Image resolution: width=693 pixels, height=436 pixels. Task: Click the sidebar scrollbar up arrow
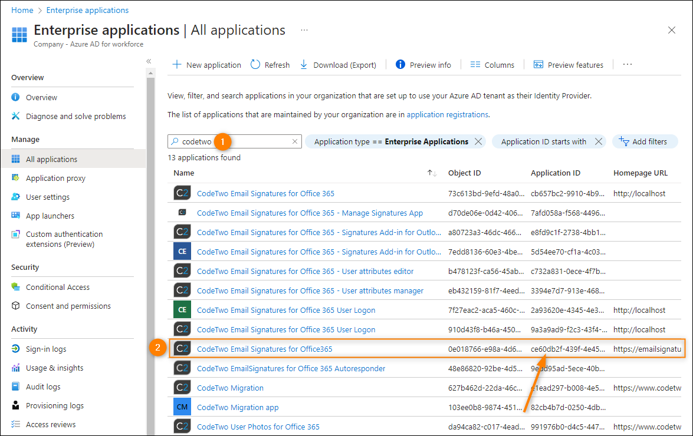coord(151,73)
